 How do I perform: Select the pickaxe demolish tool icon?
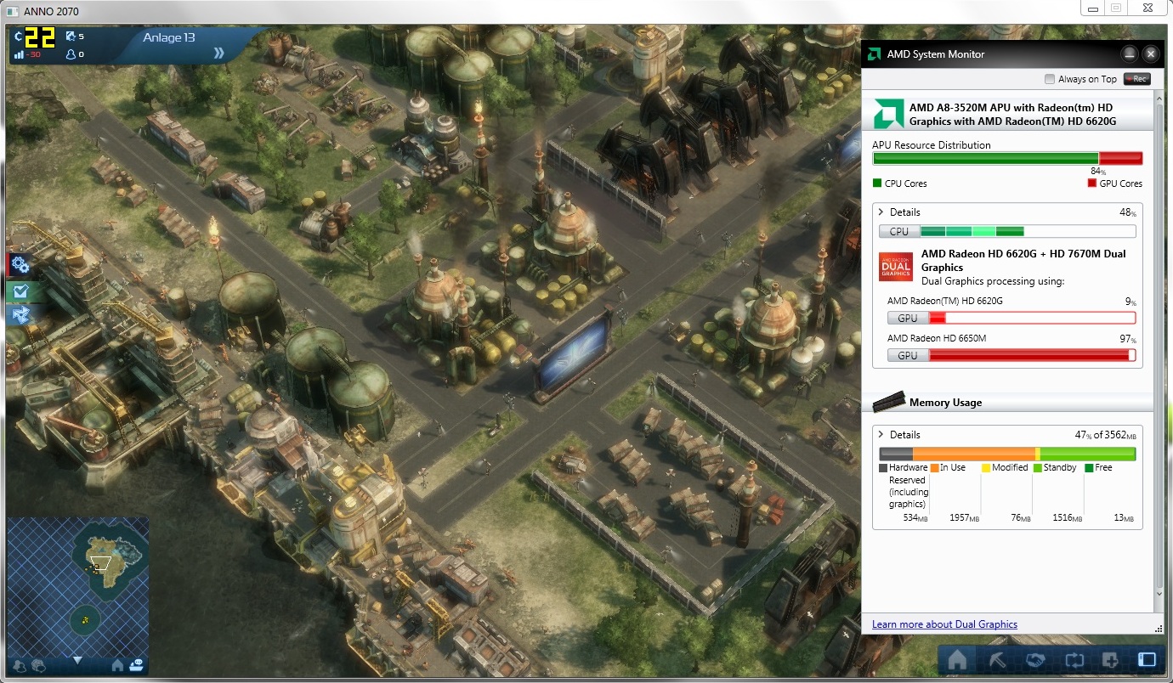click(996, 659)
